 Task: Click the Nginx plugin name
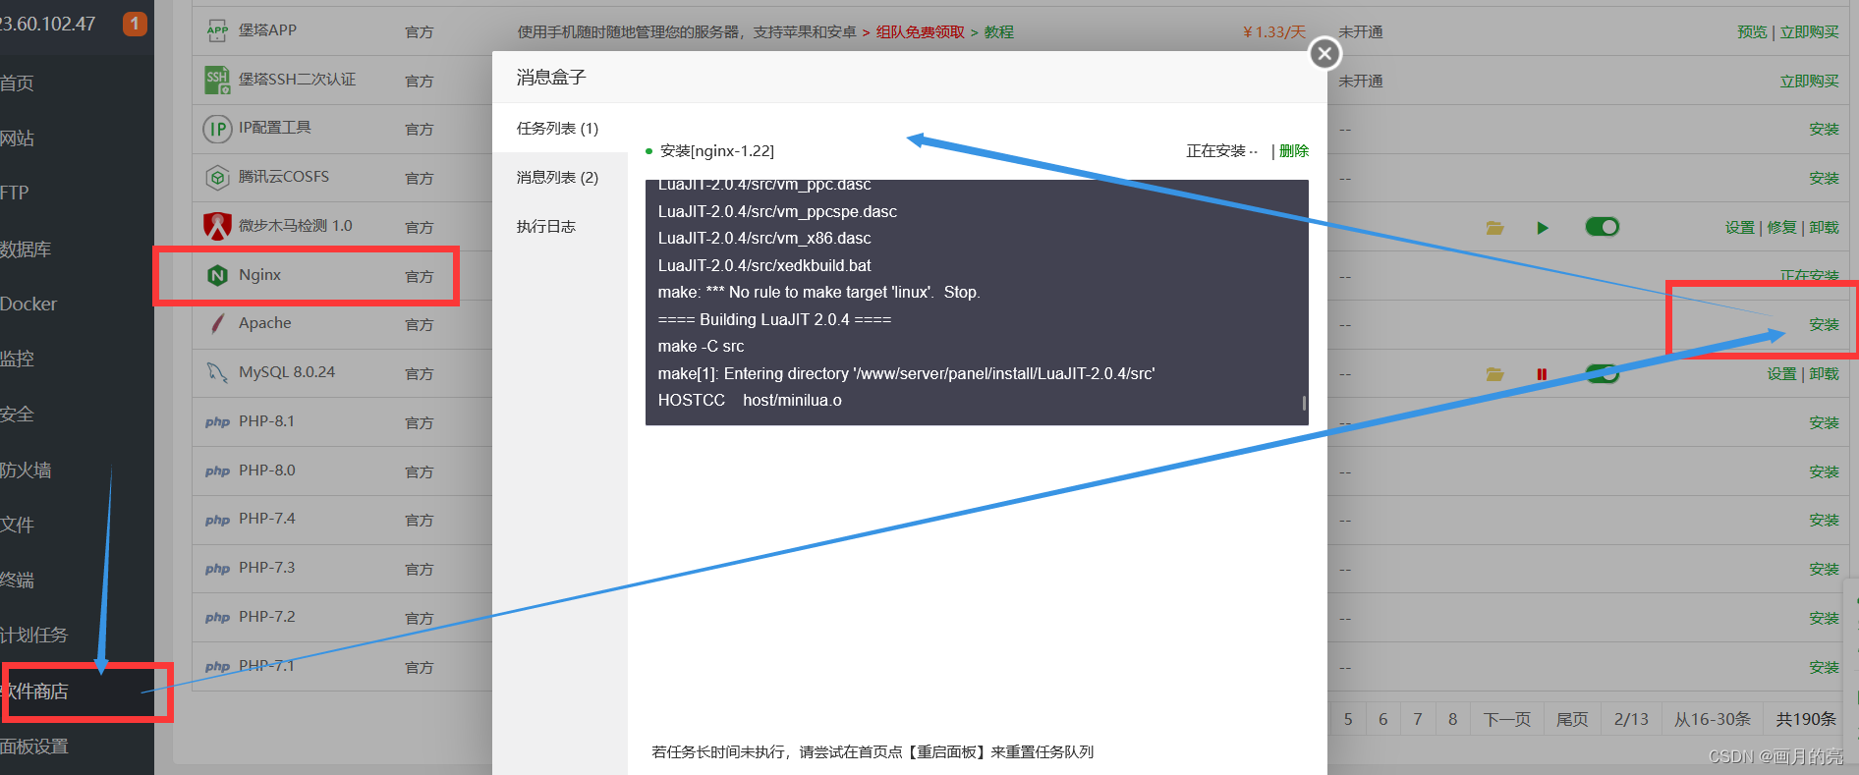(x=259, y=275)
